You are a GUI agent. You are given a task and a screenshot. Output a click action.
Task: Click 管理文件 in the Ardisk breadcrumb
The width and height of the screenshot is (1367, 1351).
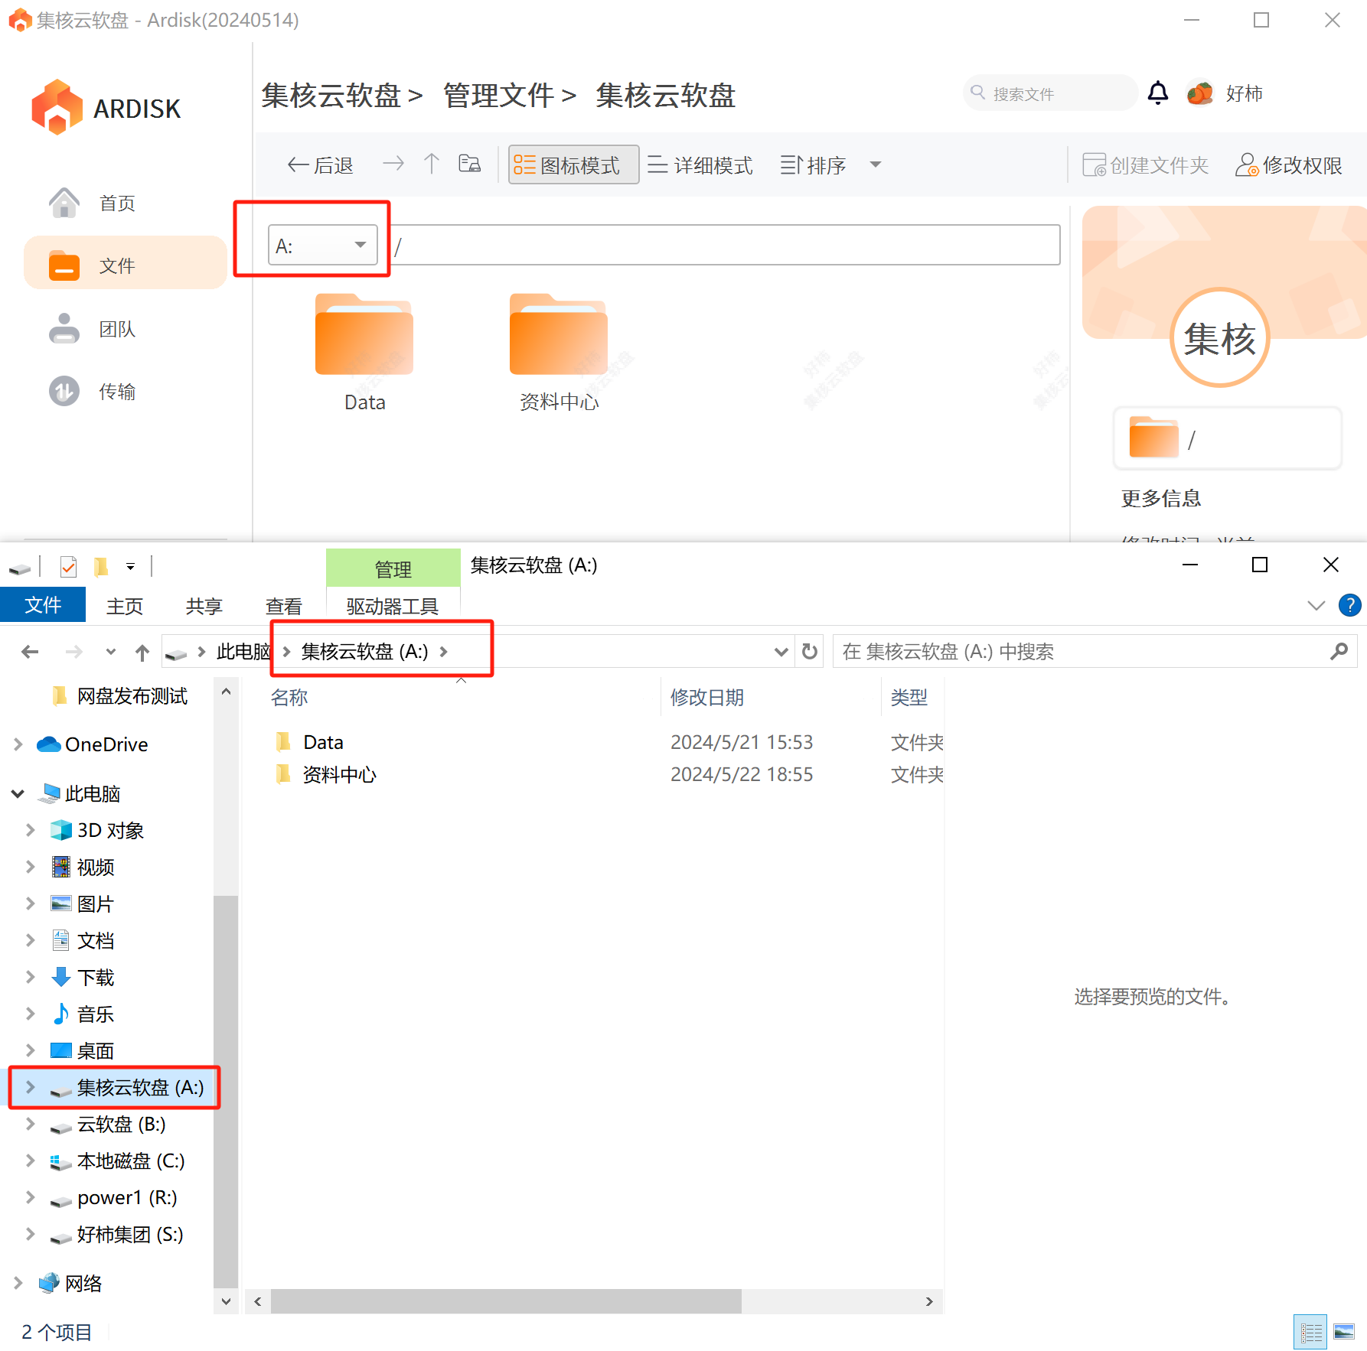pyautogui.click(x=498, y=96)
